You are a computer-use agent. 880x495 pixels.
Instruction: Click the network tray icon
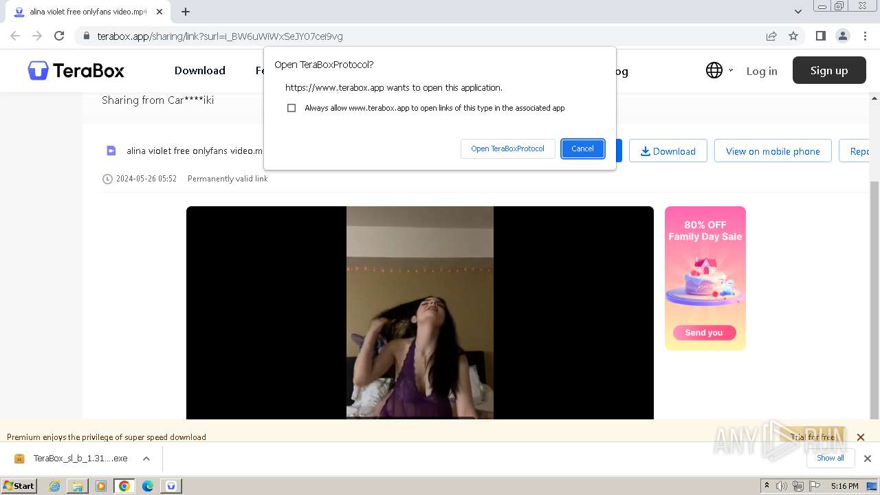[x=797, y=486]
